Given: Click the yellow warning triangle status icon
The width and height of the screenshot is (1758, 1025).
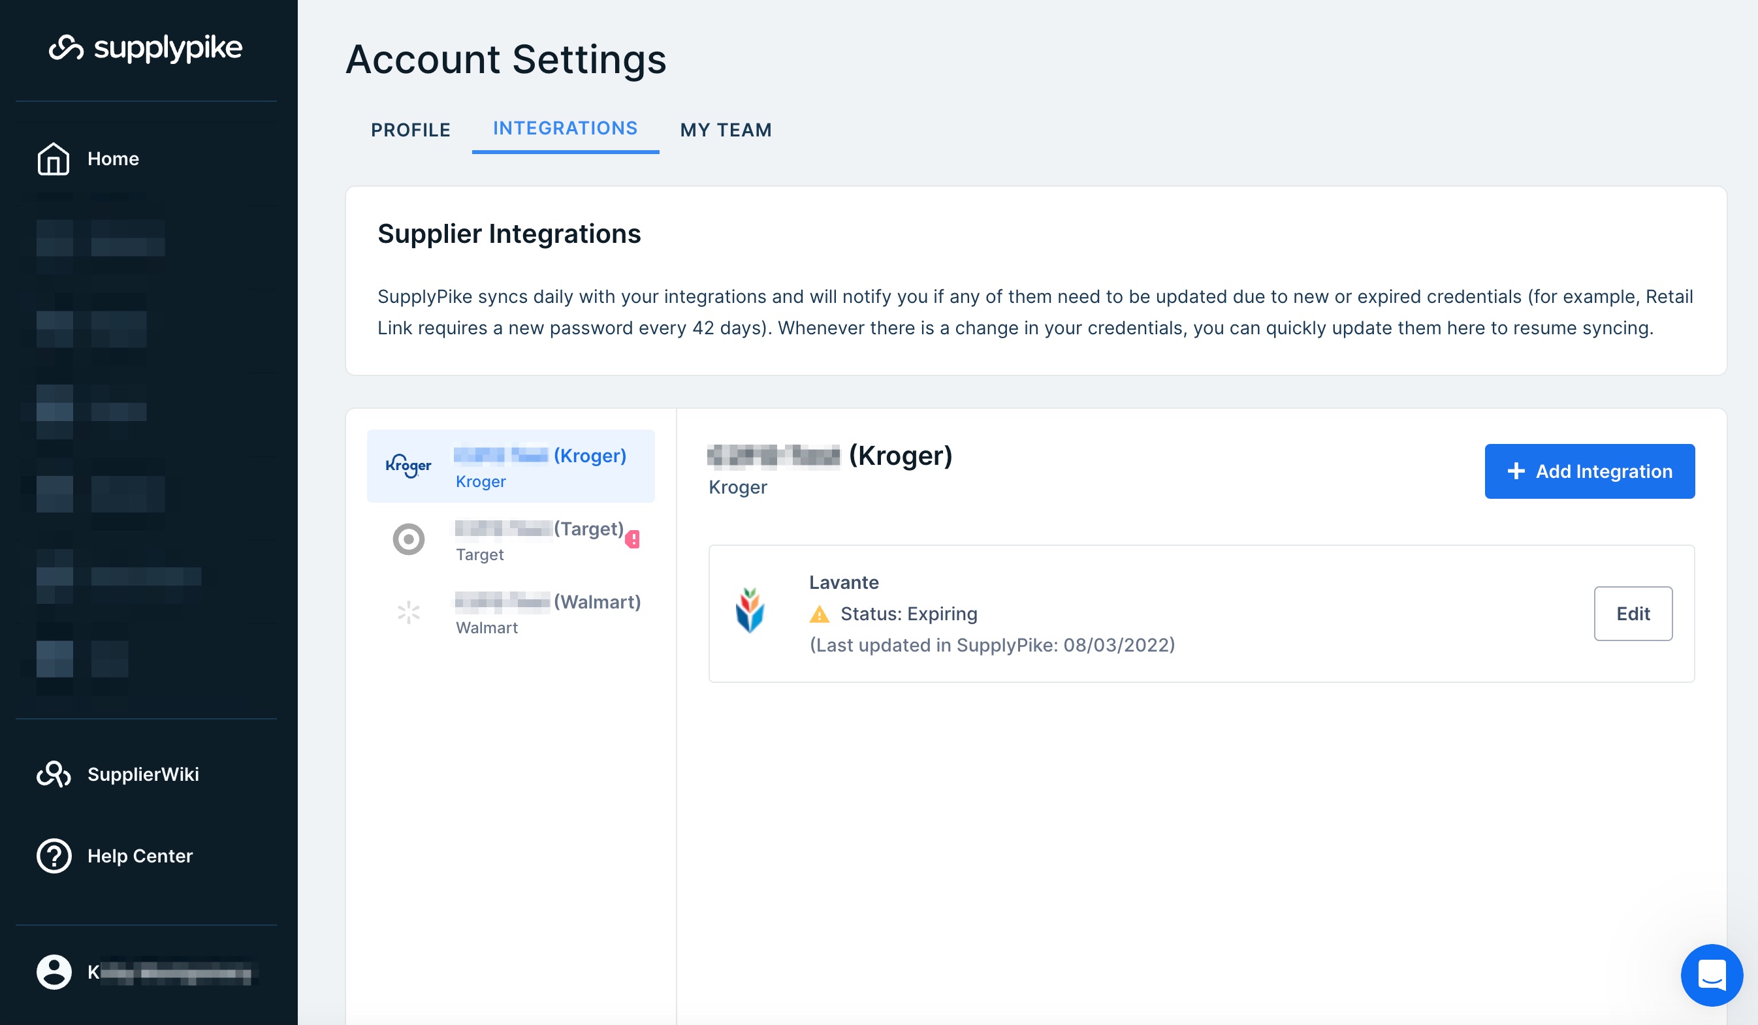Looking at the screenshot, I should 819,614.
